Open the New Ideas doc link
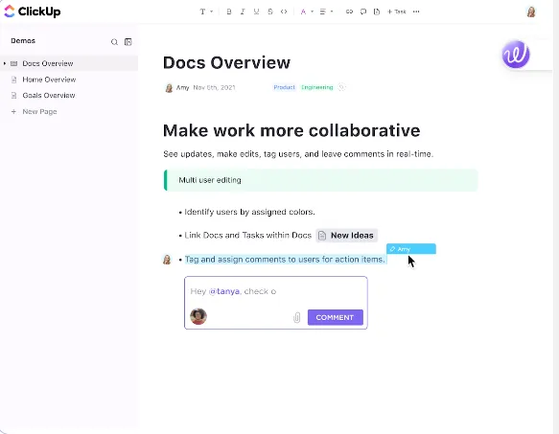 [346, 236]
